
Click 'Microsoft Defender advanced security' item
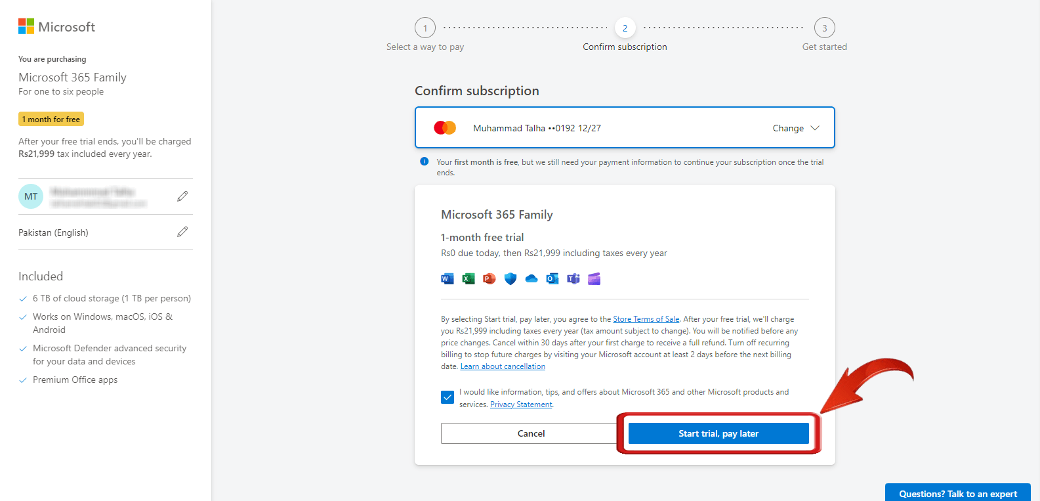click(x=110, y=355)
